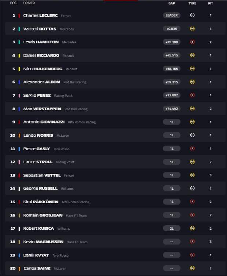
Task: Click Magnussen's soft tyre icon
Action: (192, 242)
